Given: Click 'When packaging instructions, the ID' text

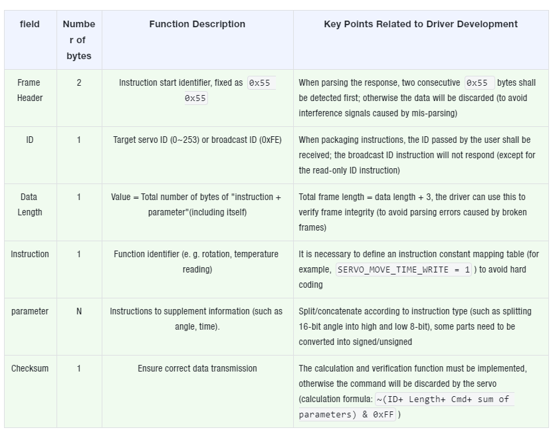Looking at the screenshot, I should 364,140.
